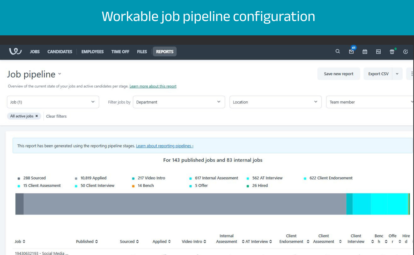The height and width of the screenshot is (255, 414).
Task: Open the calendar icon in navbar
Action: click(x=365, y=51)
